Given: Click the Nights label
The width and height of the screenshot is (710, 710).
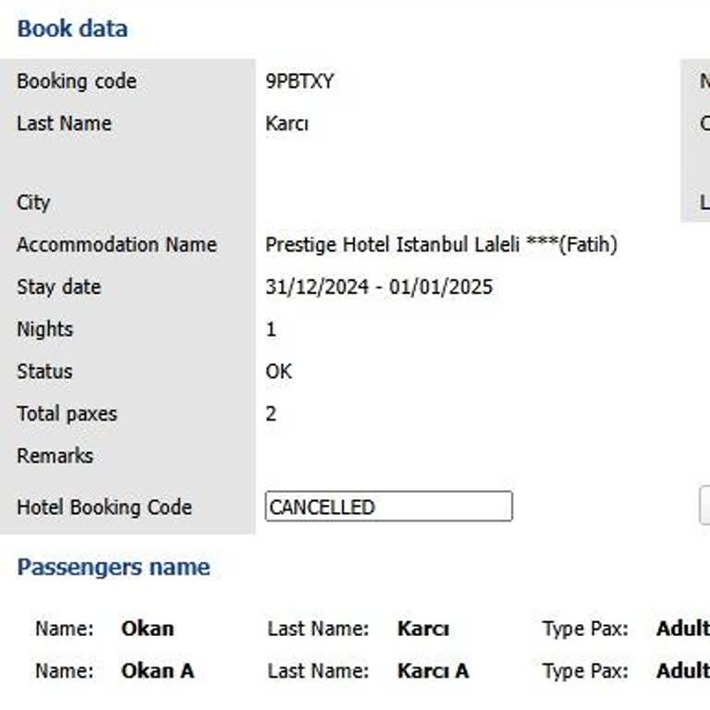Looking at the screenshot, I should (x=44, y=330).
